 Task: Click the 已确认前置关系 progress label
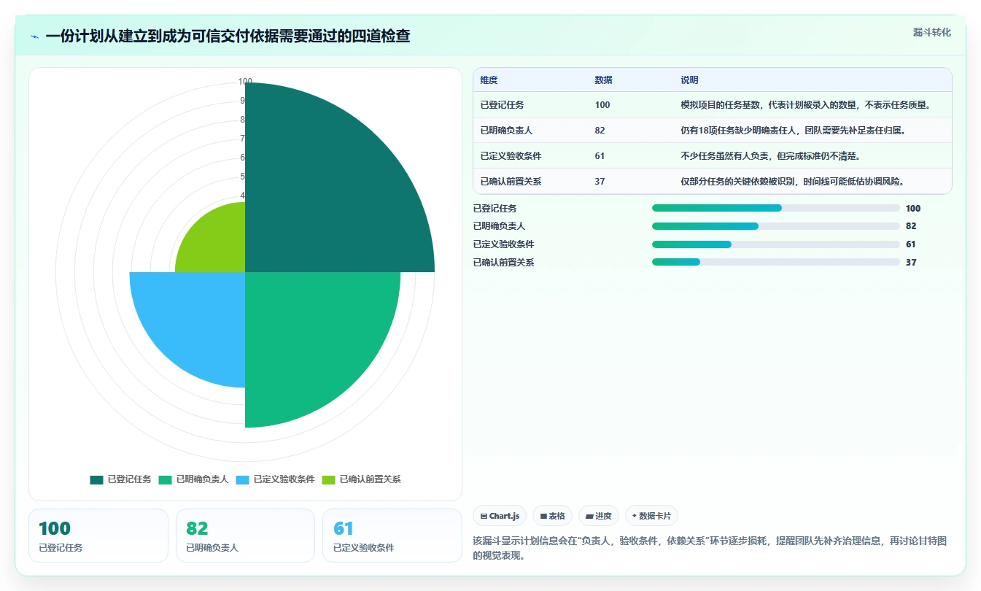tap(503, 262)
